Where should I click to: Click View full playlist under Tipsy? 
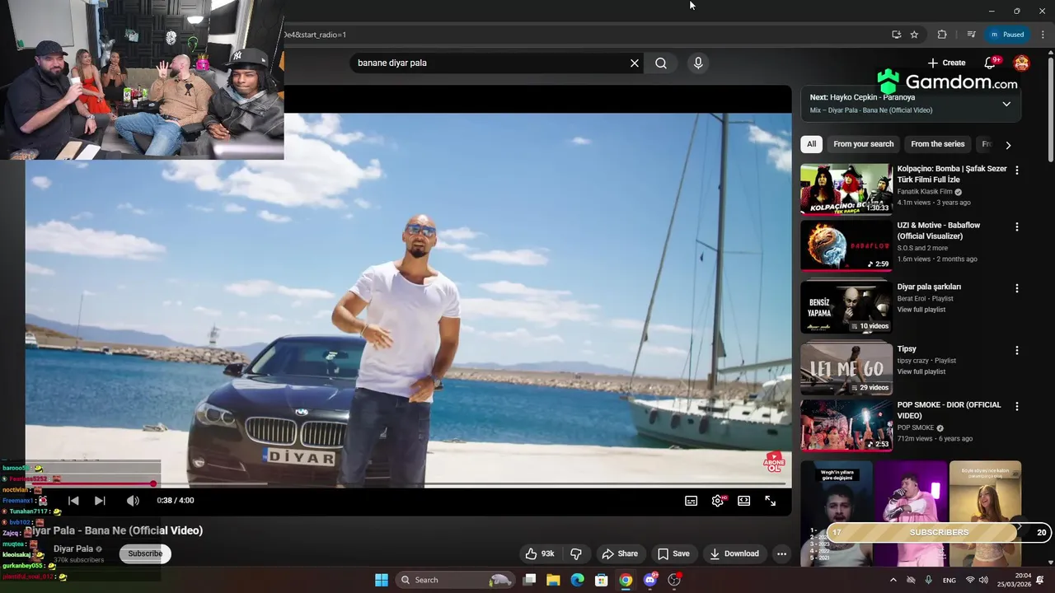[921, 371]
